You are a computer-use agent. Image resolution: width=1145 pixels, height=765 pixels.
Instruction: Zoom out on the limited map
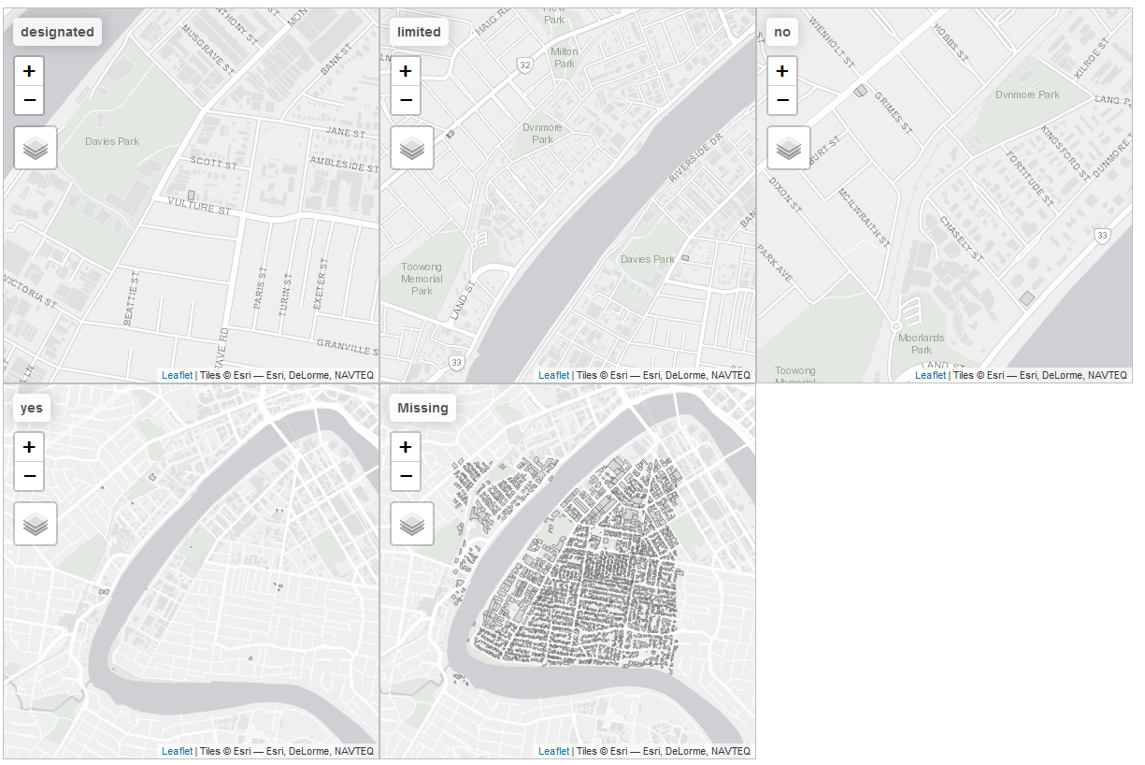[x=405, y=99]
